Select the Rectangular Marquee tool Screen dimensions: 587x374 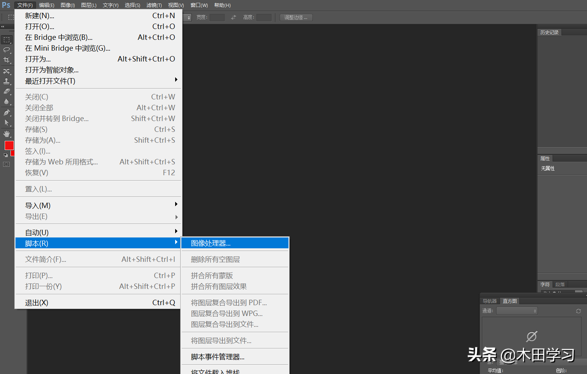tap(7, 40)
